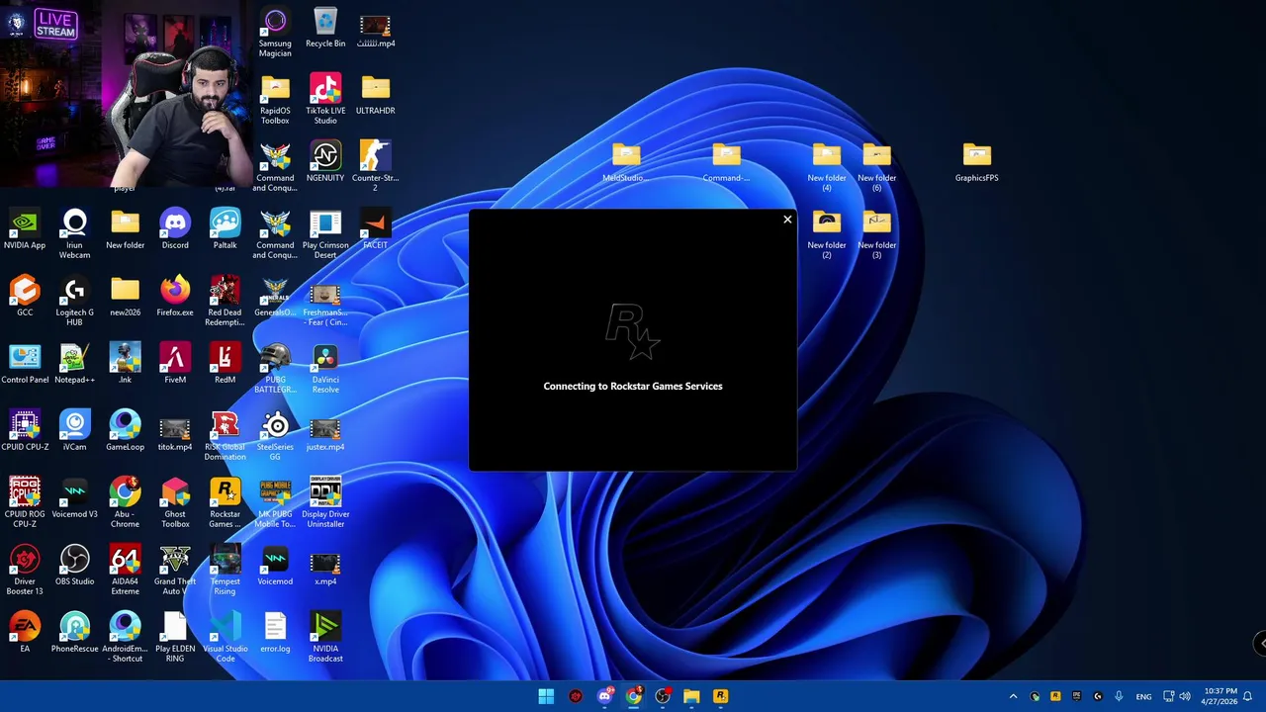Select titok.mp4 video file
The image size is (1266, 712).
[175, 431]
